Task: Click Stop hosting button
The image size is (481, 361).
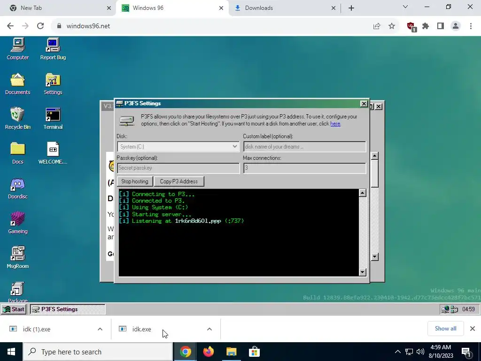Action: click(x=135, y=181)
